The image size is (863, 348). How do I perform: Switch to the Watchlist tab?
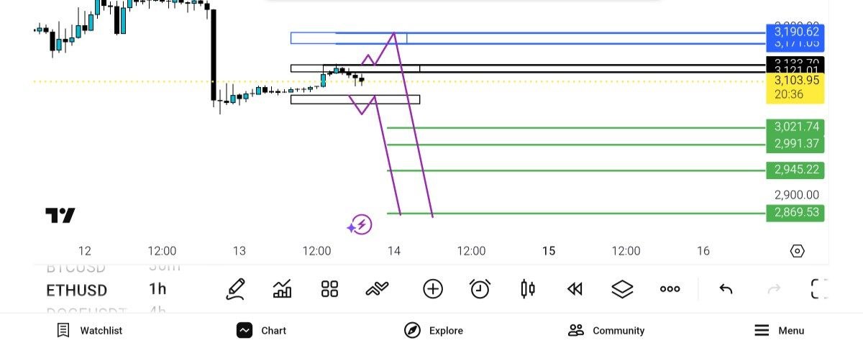tap(90, 331)
